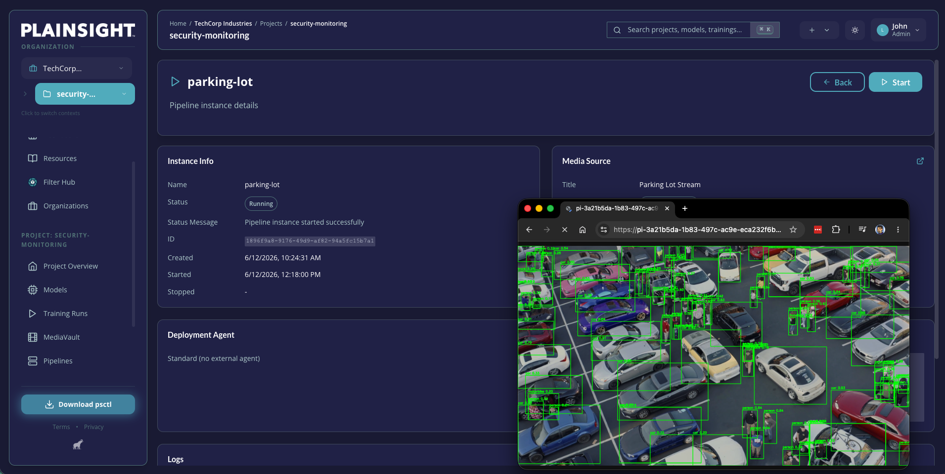The height and width of the screenshot is (474, 945).
Task: Click the plus create icon in header
Action: point(812,30)
